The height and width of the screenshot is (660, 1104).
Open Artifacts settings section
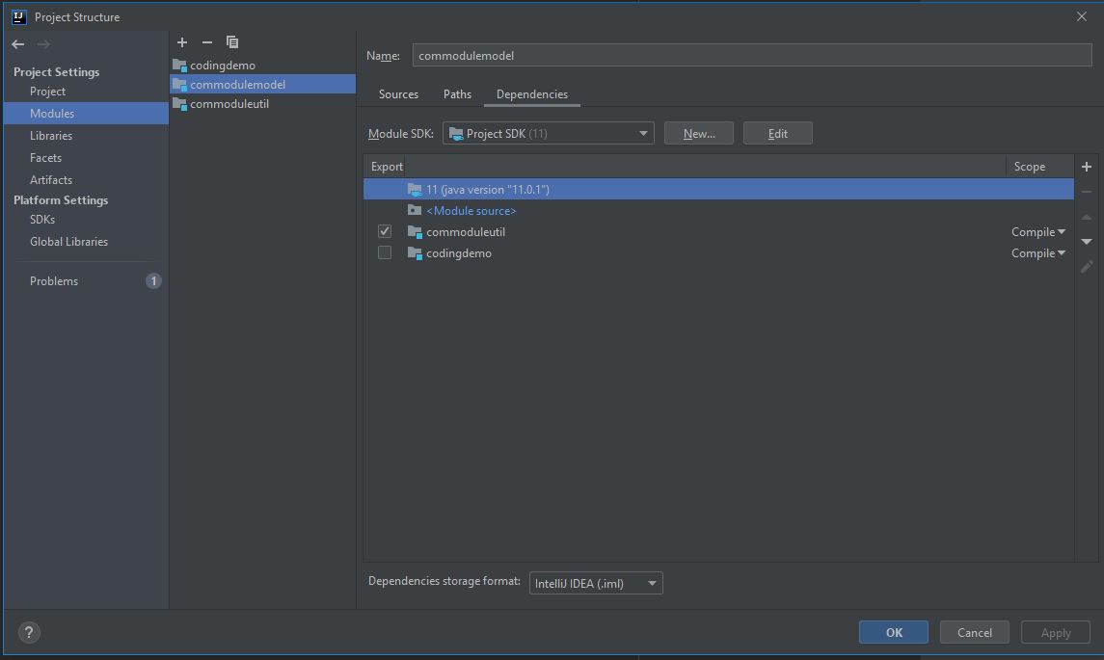pos(51,180)
